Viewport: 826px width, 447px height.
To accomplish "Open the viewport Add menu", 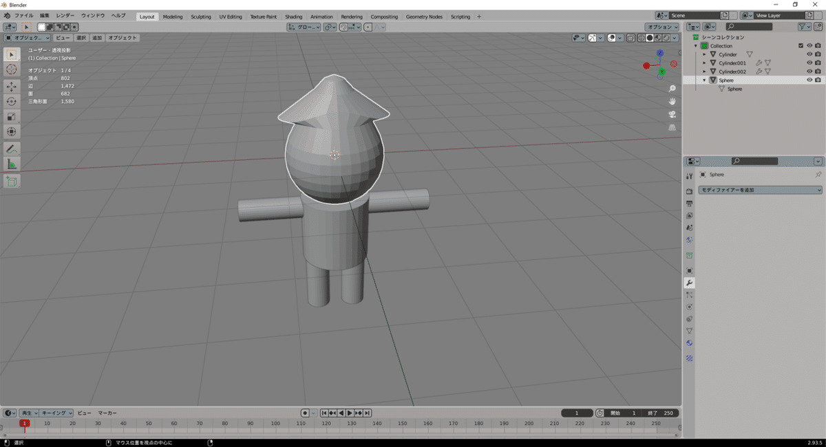I will [97, 38].
